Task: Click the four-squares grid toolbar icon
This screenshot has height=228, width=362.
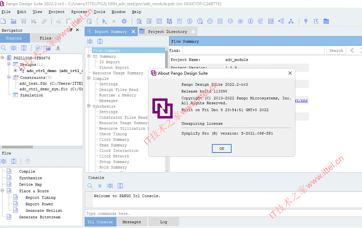Action: click(159, 22)
